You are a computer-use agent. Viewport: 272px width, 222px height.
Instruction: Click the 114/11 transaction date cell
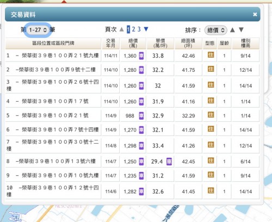coord(110,55)
